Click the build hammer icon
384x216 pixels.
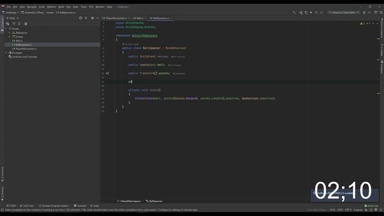294,13
